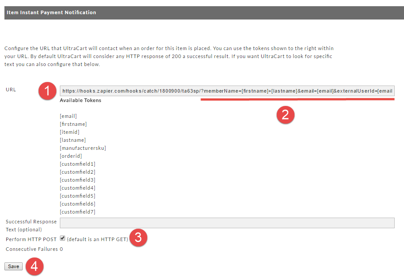Select the [customfield3] token text
404x277 pixels.
click(78, 180)
